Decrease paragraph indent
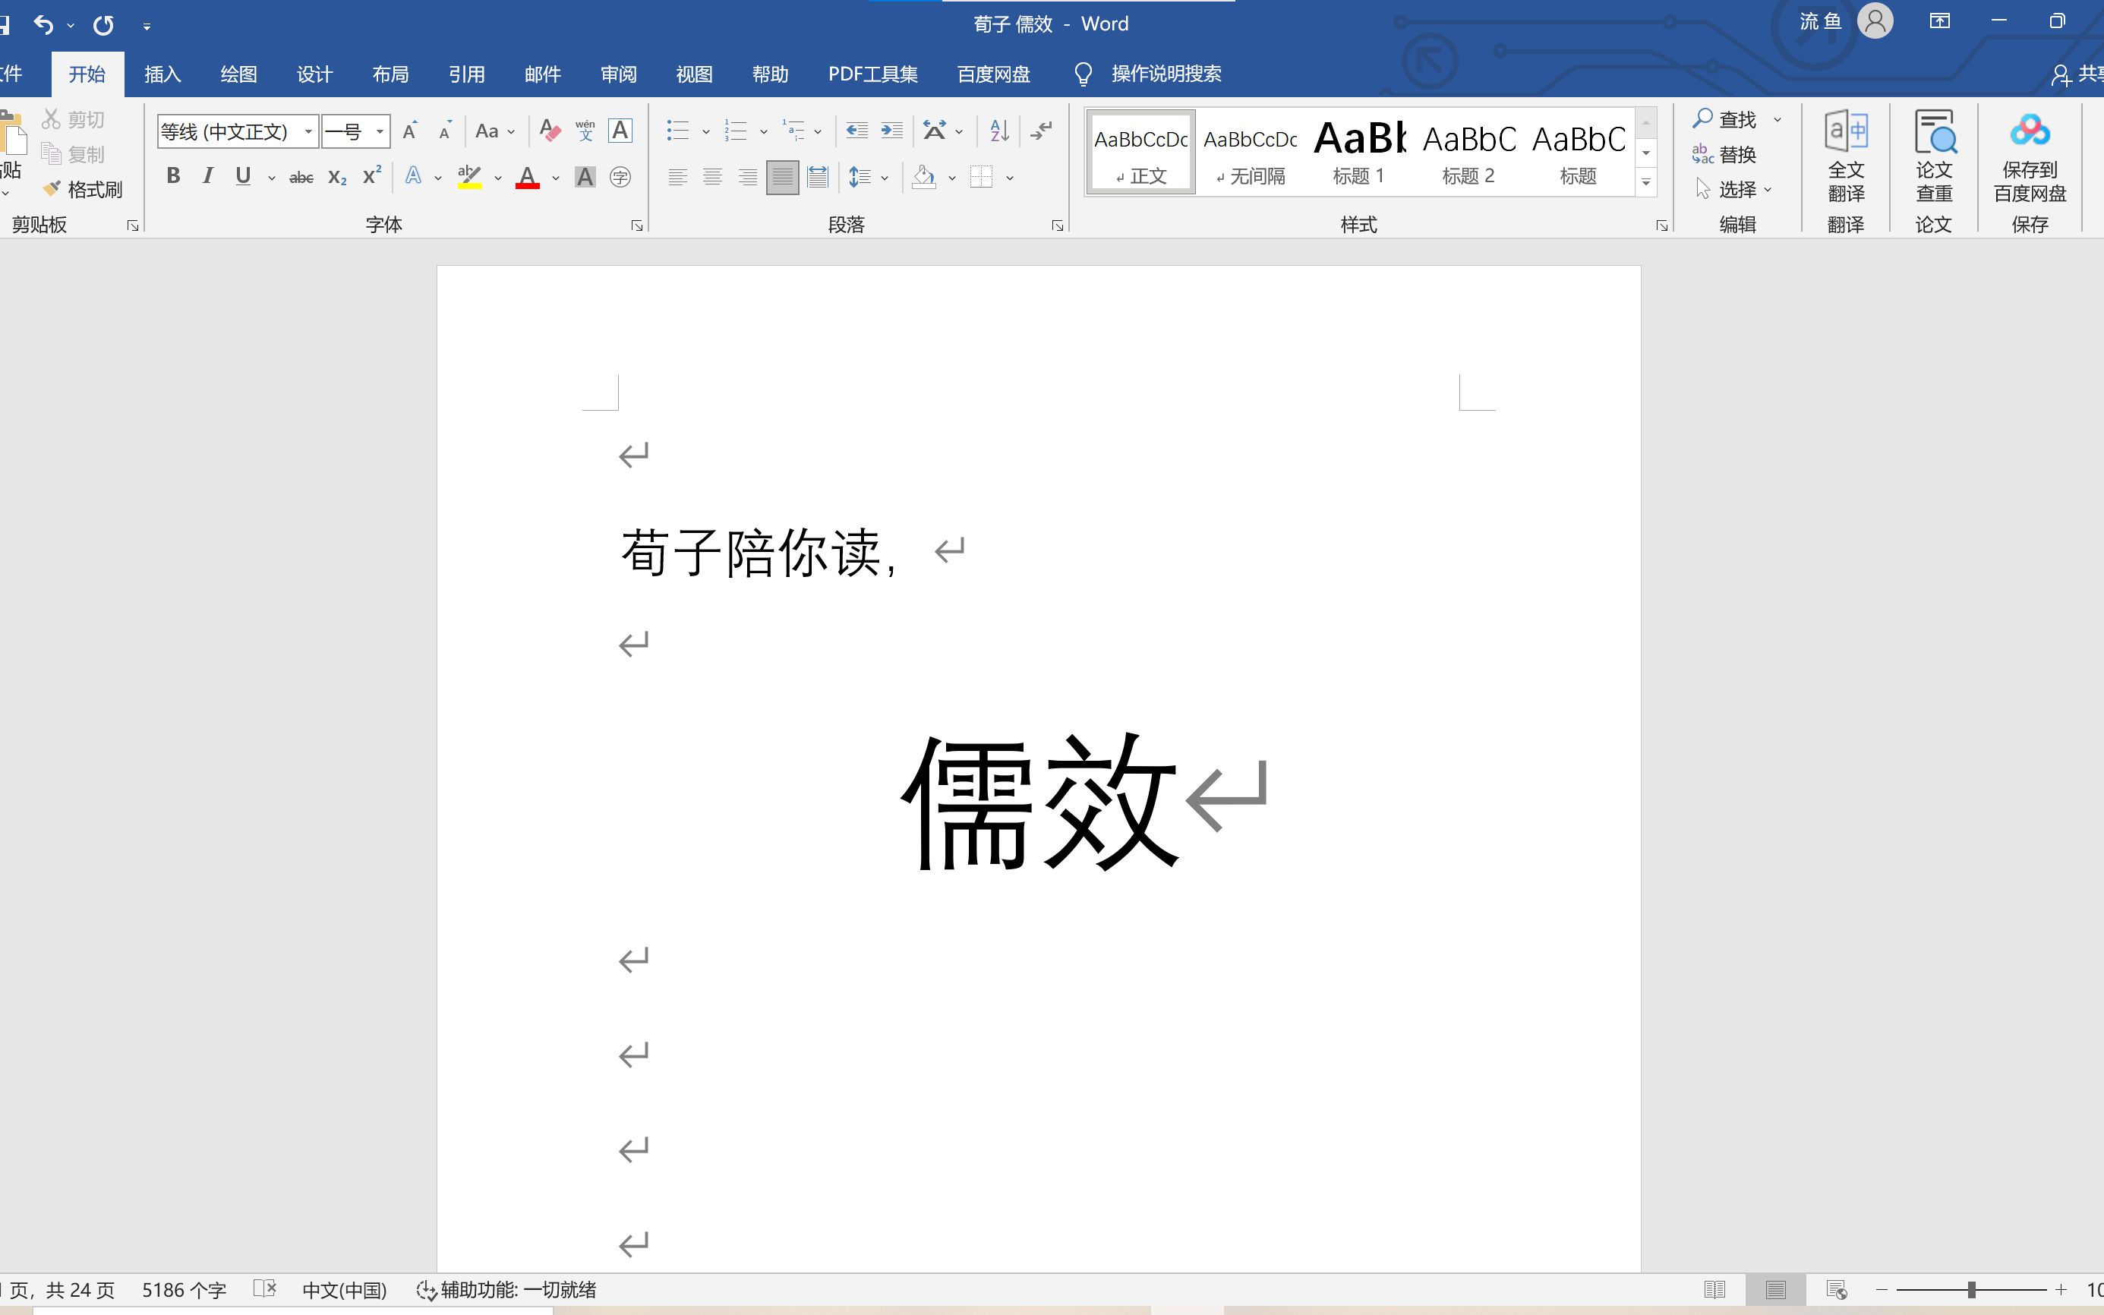The height and width of the screenshot is (1315, 2104). [856, 131]
